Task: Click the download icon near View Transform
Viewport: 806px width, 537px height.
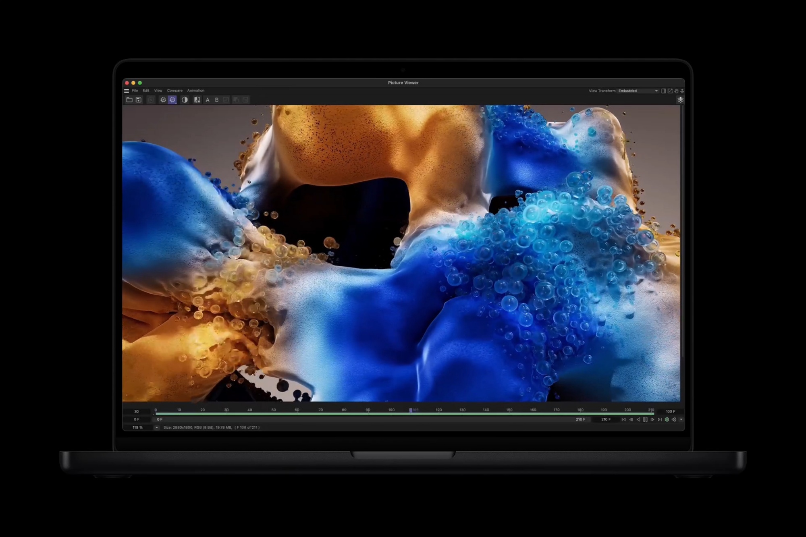Action: pyautogui.click(x=681, y=91)
